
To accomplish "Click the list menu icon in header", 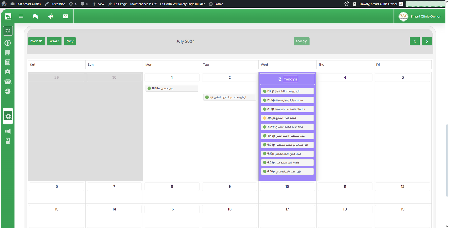I will tap(21, 16).
